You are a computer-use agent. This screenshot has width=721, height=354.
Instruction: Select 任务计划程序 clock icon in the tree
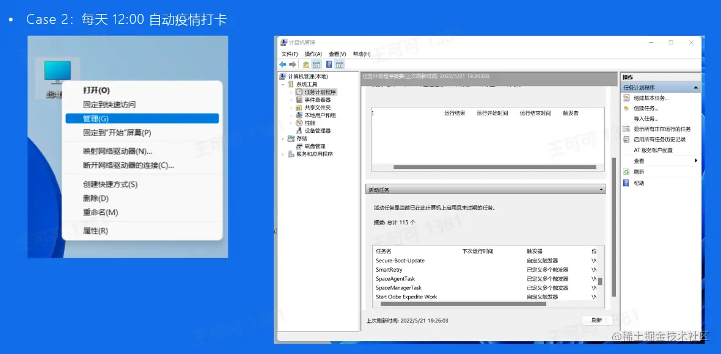click(299, 92)
